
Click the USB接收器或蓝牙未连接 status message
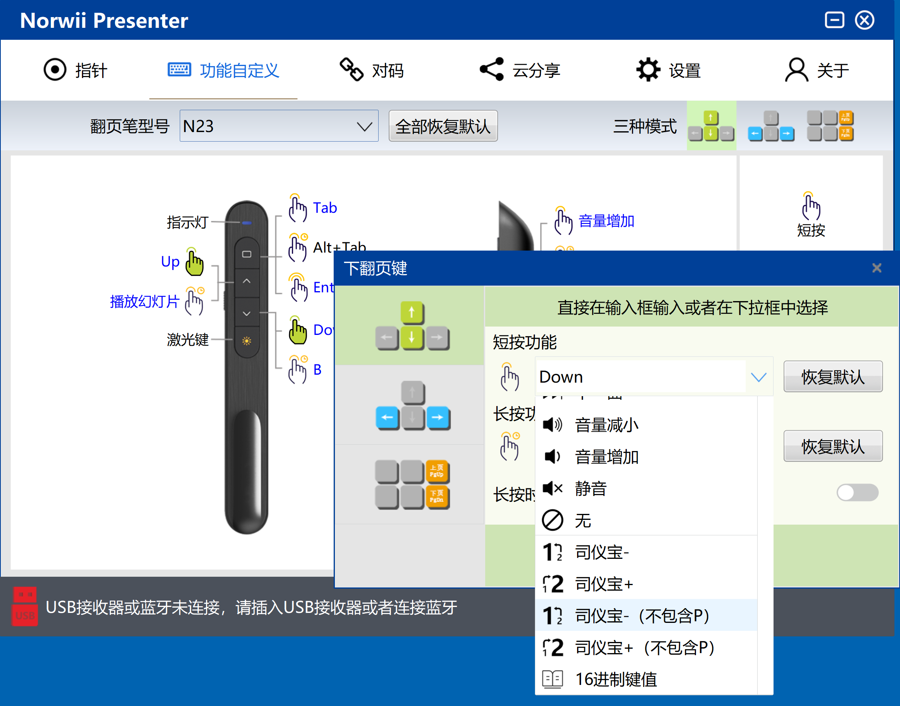(x=251, y=607)
